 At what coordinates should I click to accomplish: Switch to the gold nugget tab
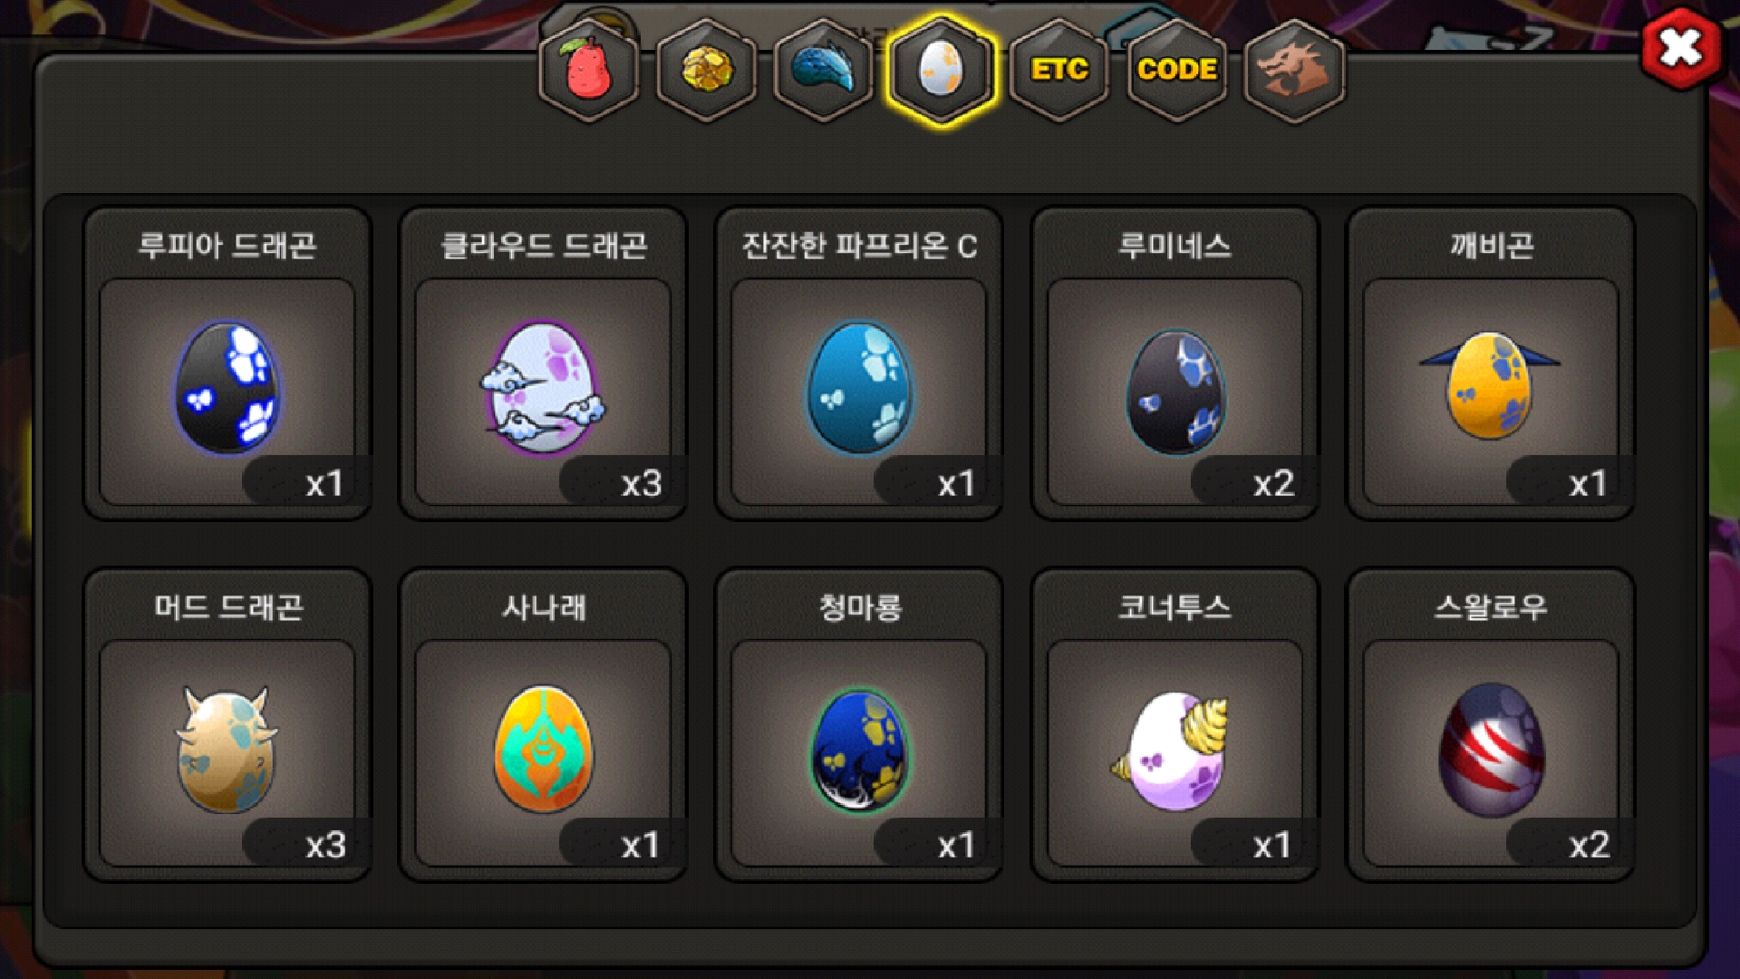(707, 70)
